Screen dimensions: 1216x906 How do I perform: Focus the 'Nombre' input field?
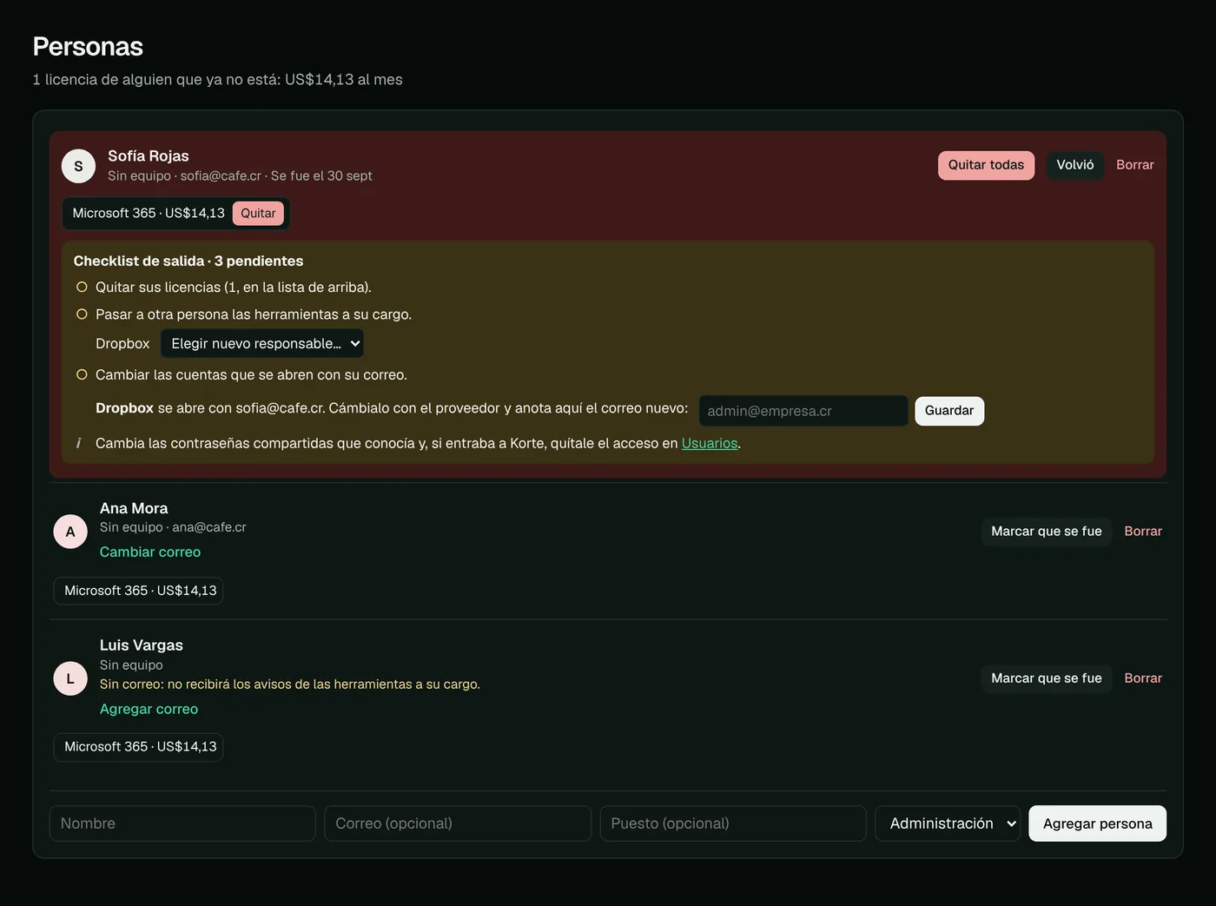182,823
